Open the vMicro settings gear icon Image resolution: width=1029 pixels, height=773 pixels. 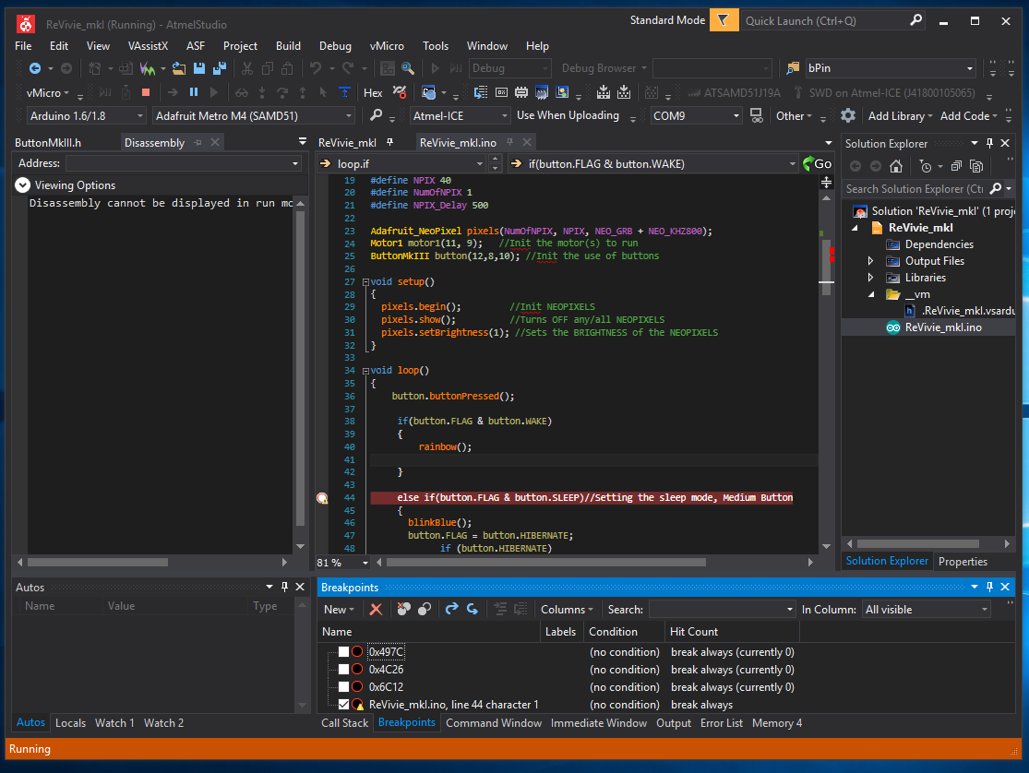point(848,116)
